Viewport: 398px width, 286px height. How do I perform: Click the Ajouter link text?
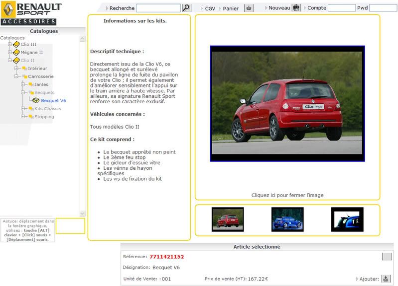coord(369,279)
